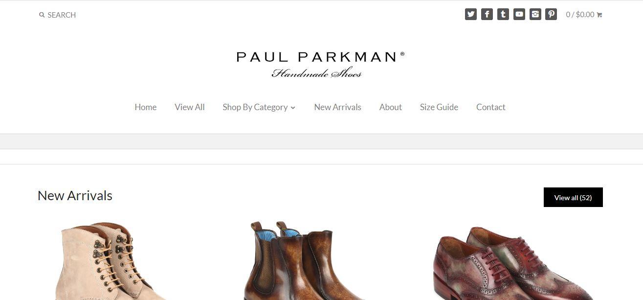The width and height of the screenshot is (643, 300).
Task: Open the Pinterest social icon
Action: click(x=551, y=14)
